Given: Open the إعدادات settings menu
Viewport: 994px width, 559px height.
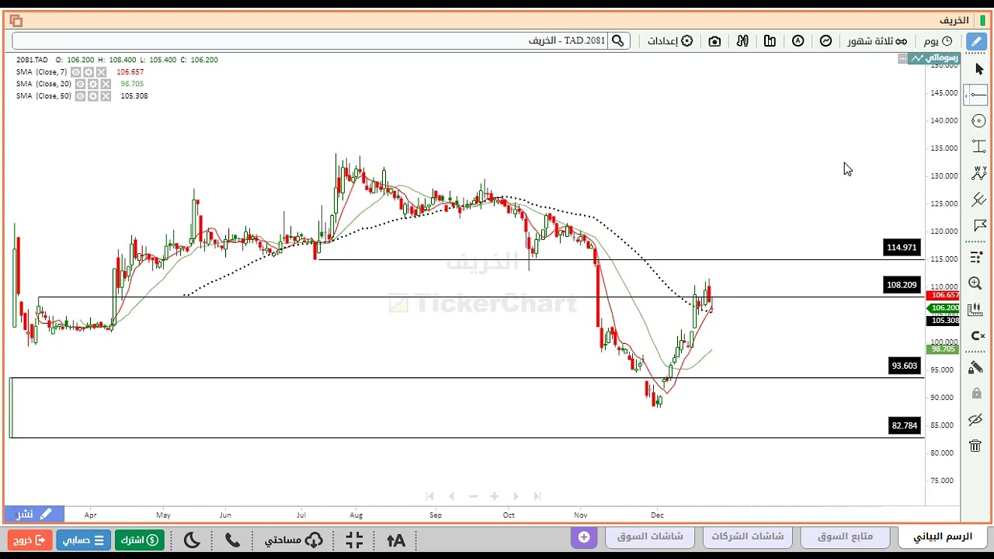Looking at the screenshot, I should coord(670,40).
